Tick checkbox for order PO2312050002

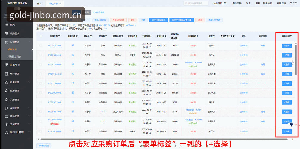41,64
